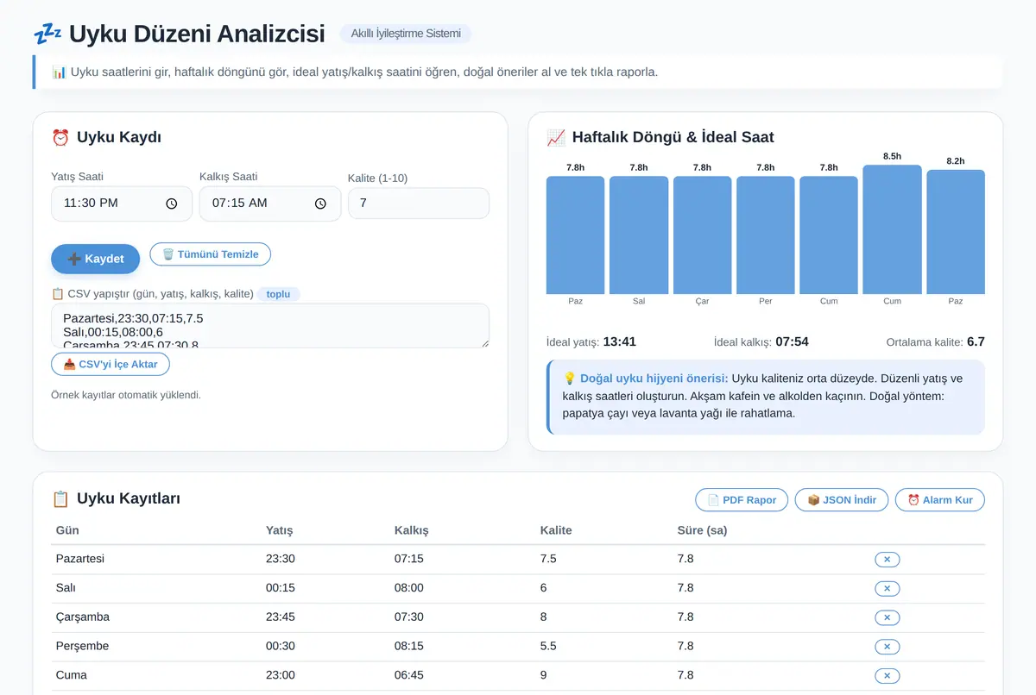
Task: Remove the Salı row with its × button
Action: tap(887, 589)
